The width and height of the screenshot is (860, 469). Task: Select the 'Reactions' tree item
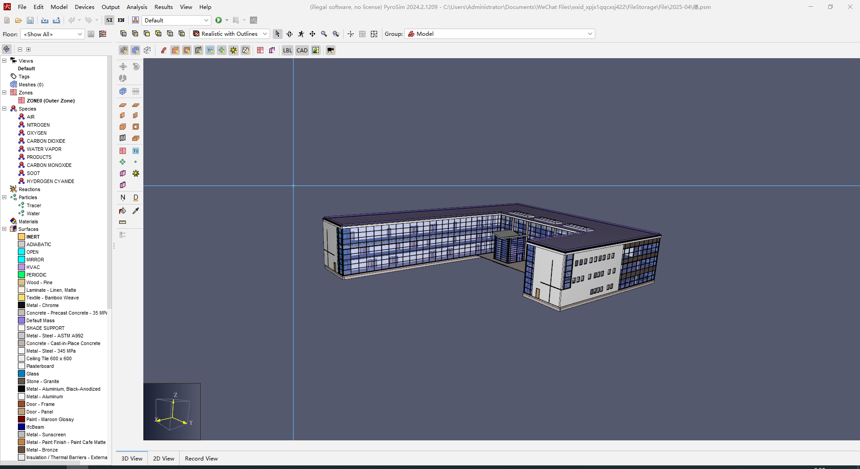point(29,189)
